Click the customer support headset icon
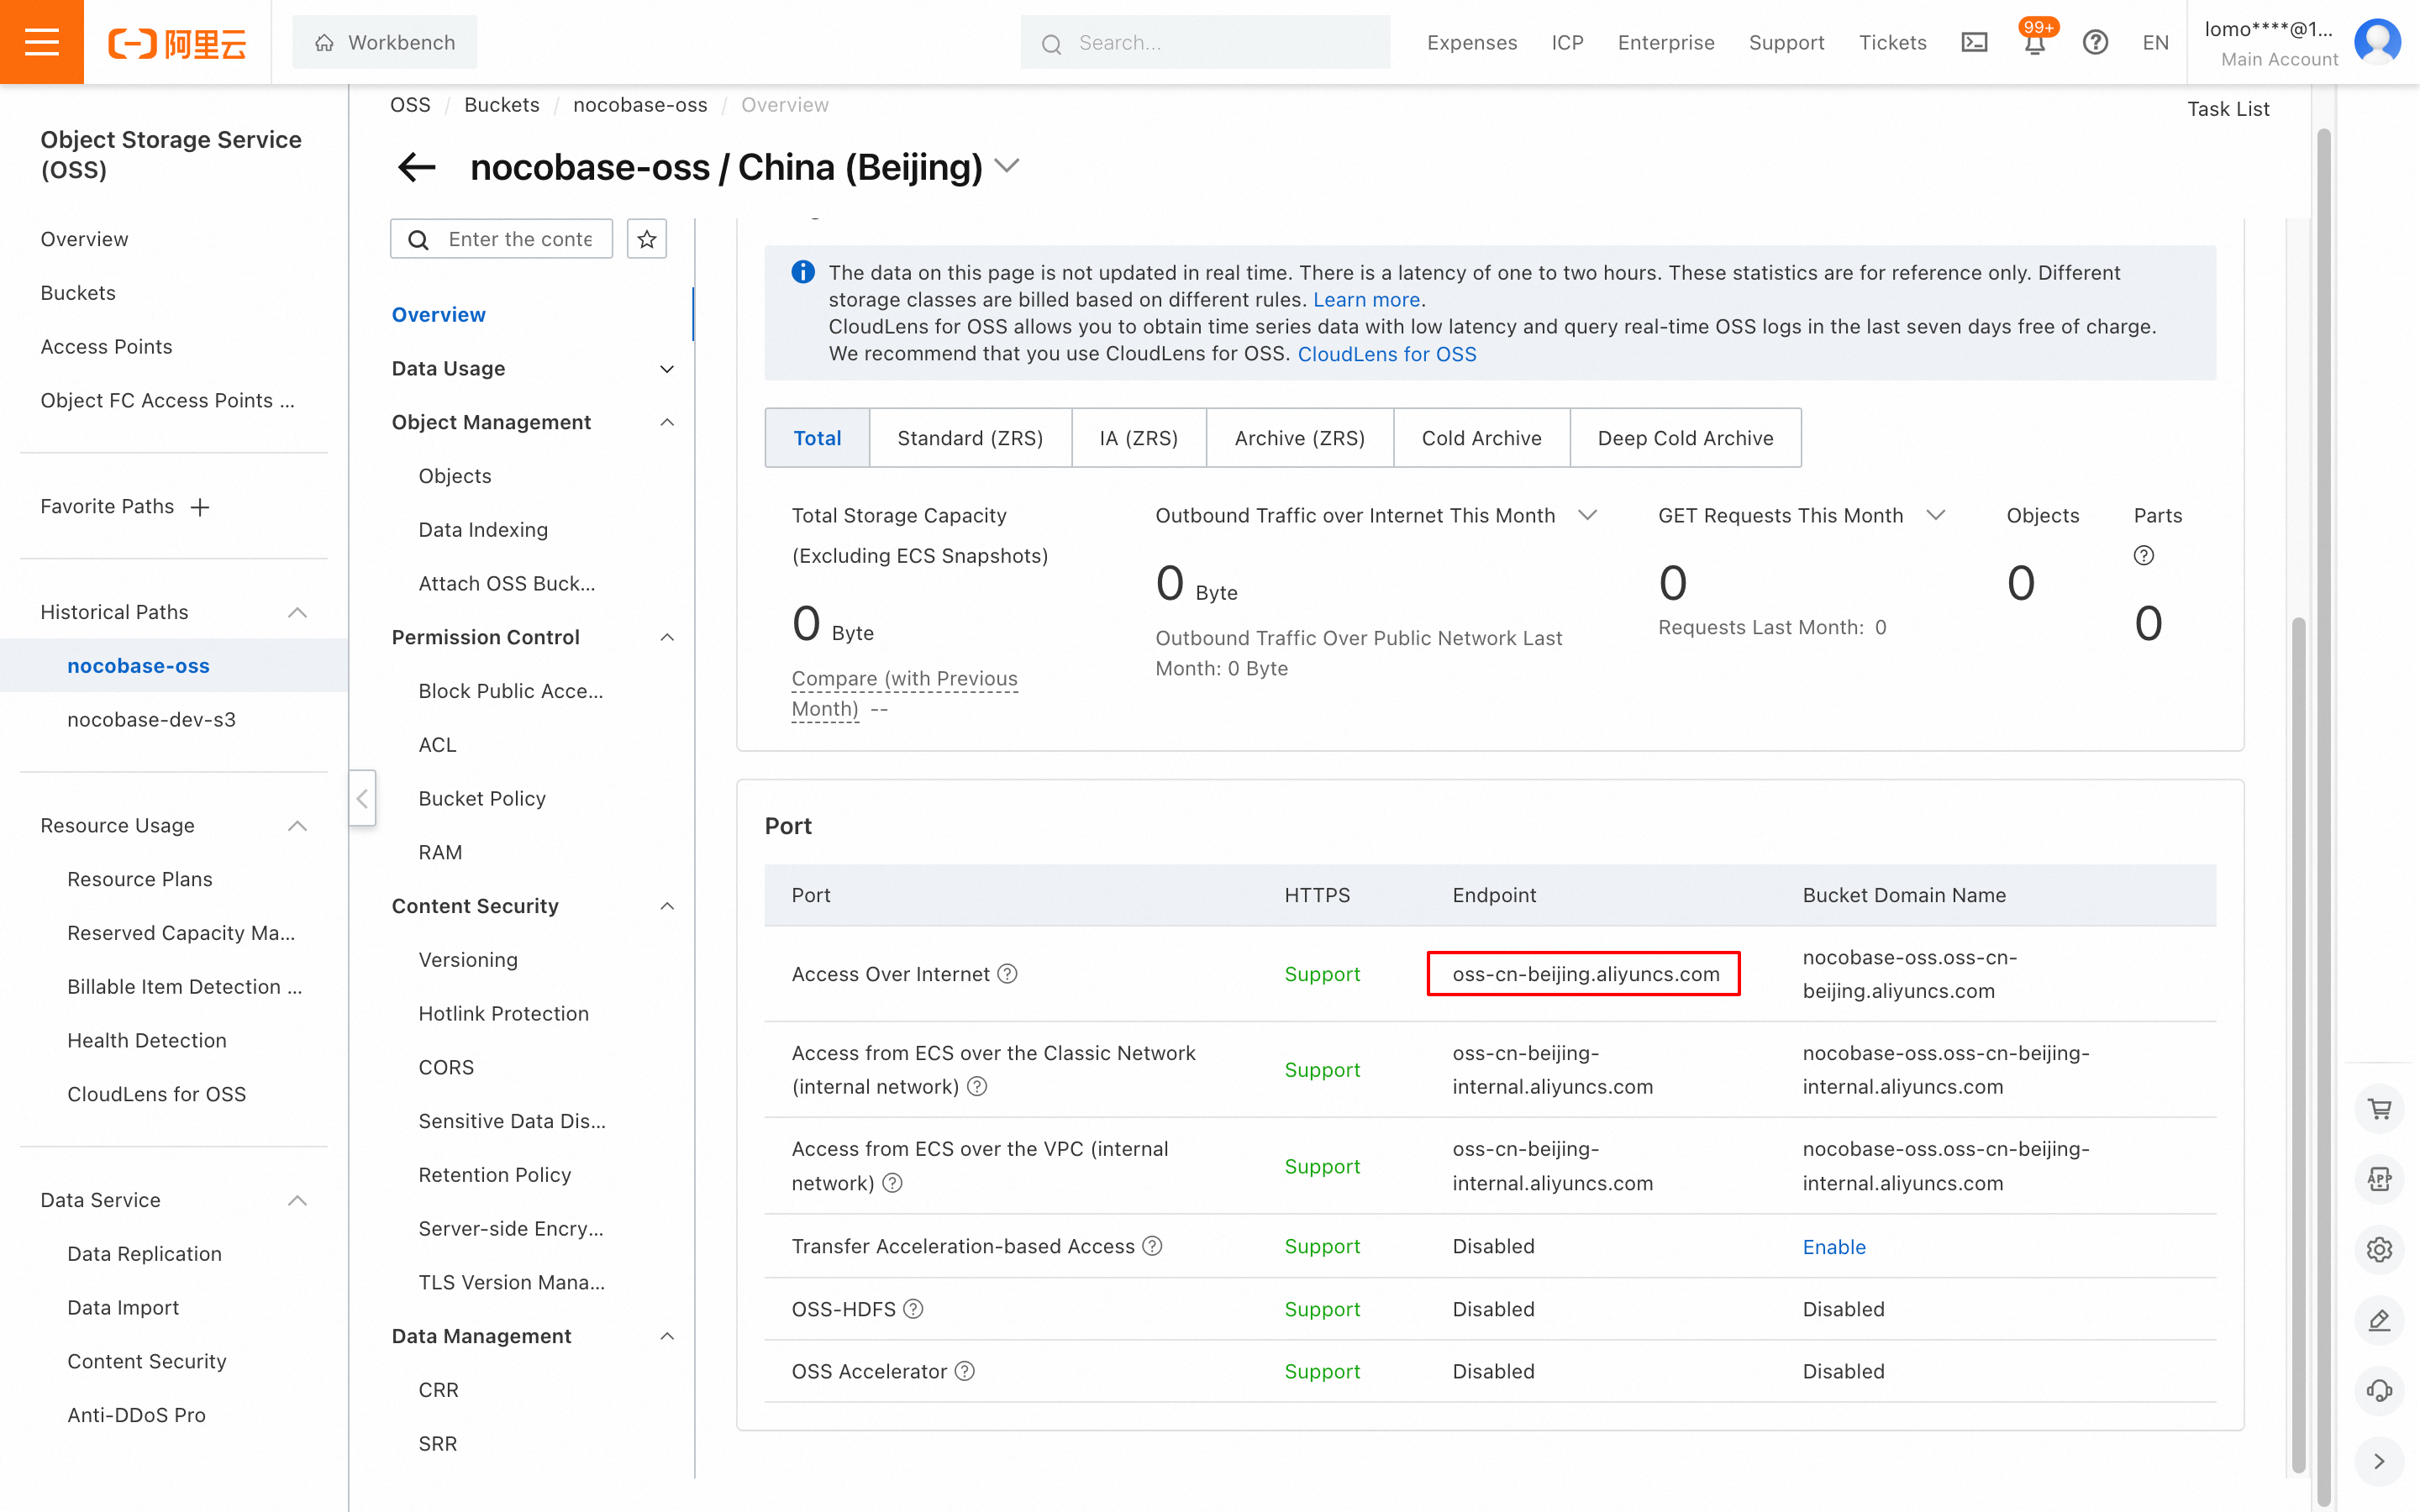This screenshot has height=1512, width=2420. (2379, 1390)
